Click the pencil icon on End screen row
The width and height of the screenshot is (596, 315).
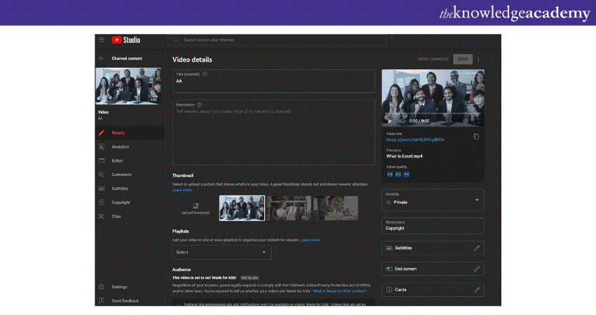coord(477,269)
